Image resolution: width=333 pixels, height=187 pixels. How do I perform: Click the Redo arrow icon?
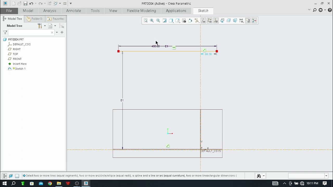40,3
